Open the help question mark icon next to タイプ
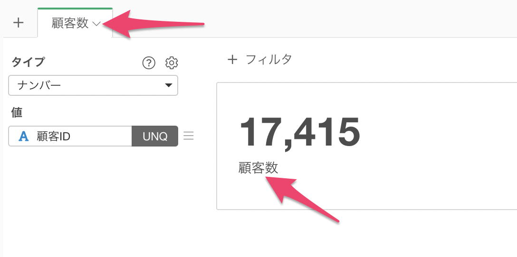The height and width of the screenshot is (257, 517). tap(149, 63)
